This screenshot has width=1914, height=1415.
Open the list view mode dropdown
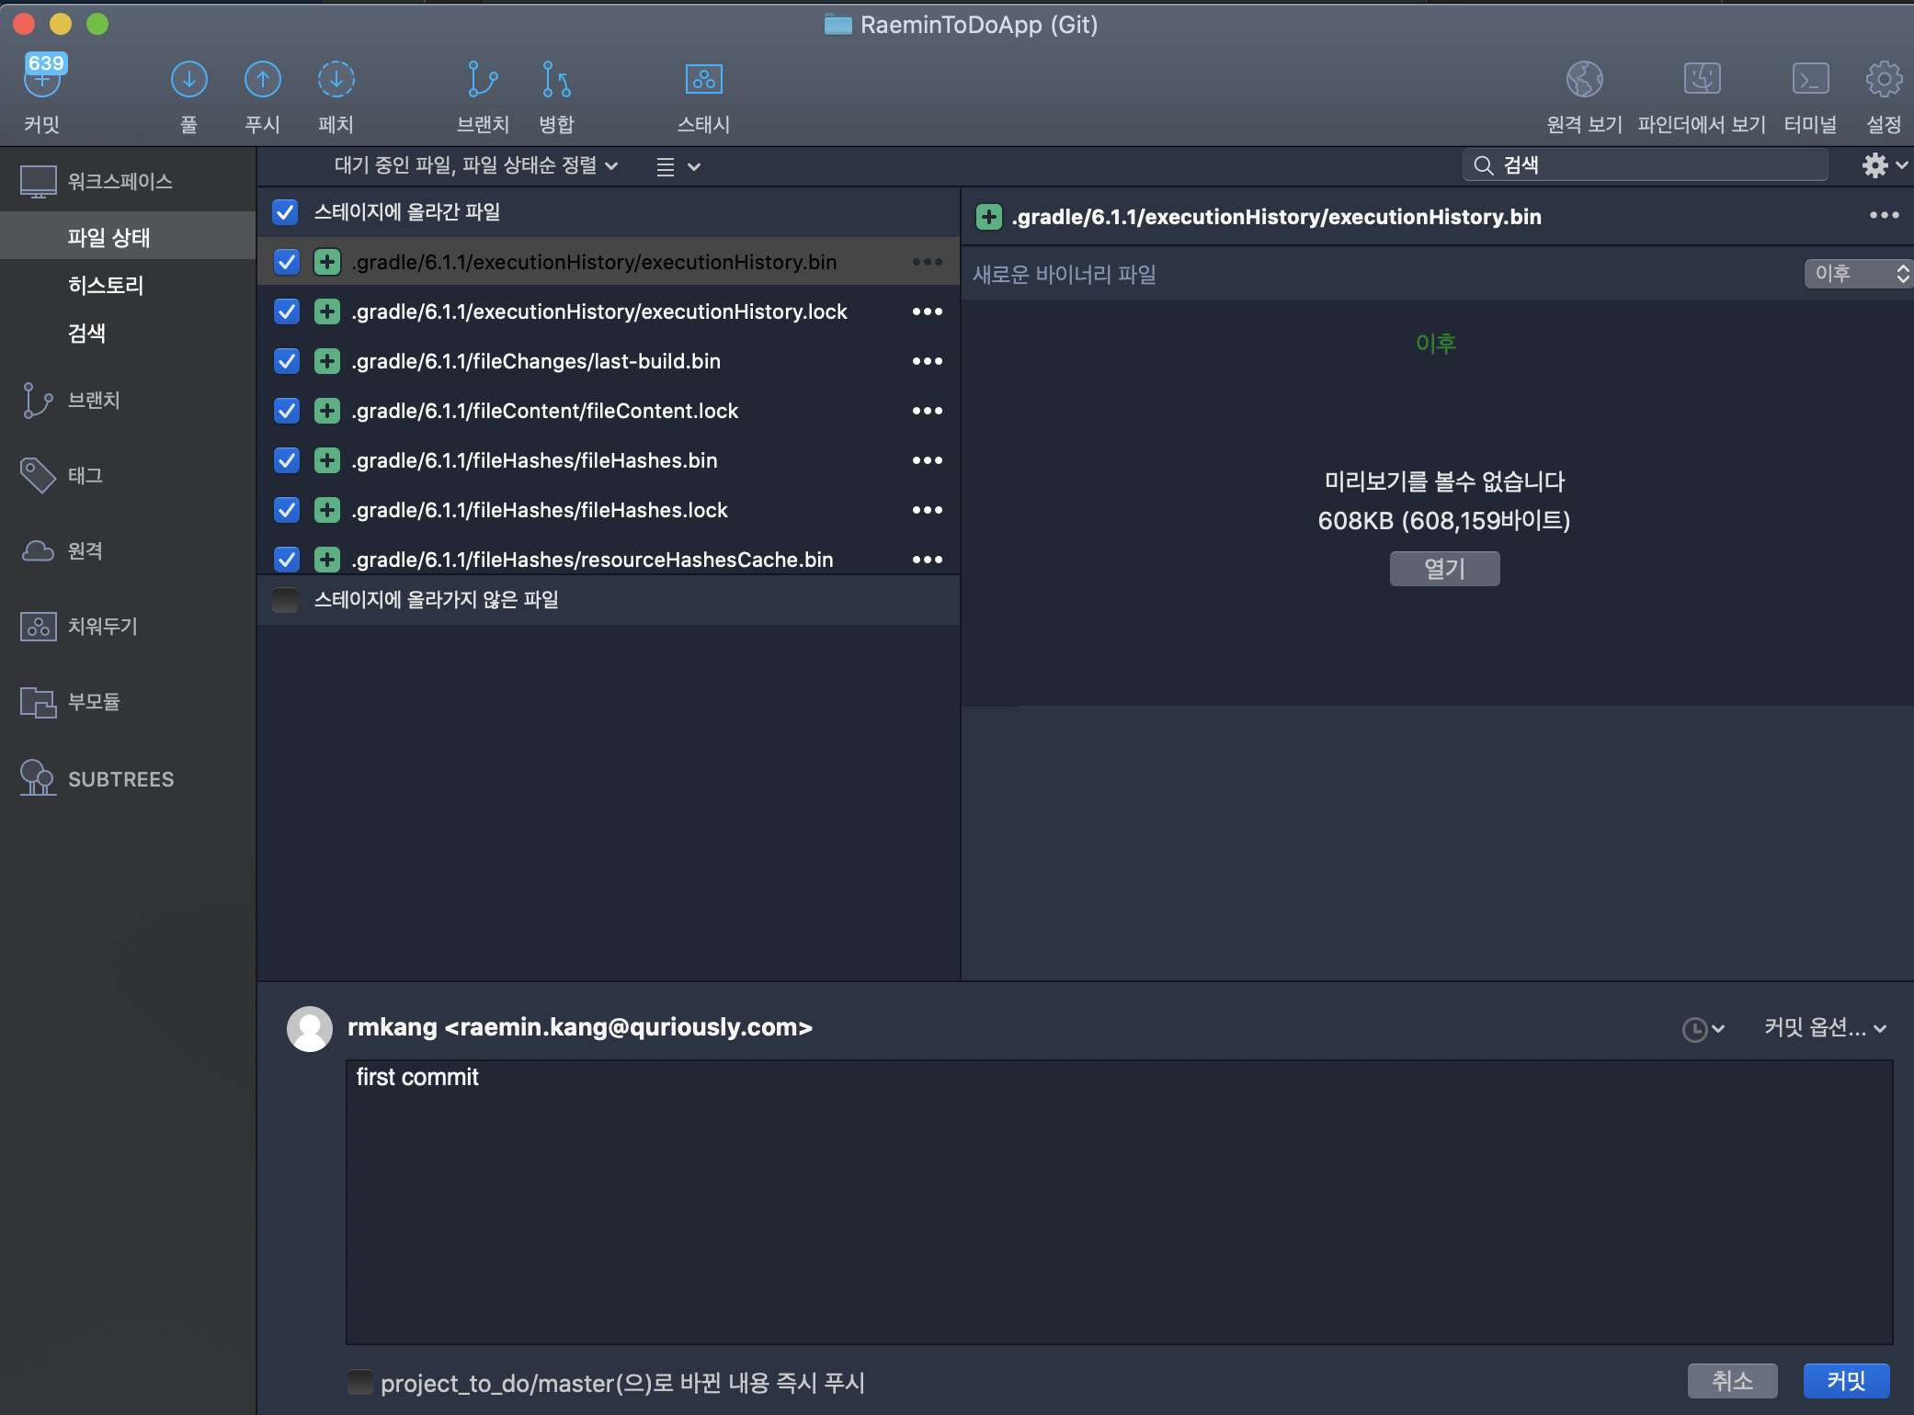pos(678,166)
